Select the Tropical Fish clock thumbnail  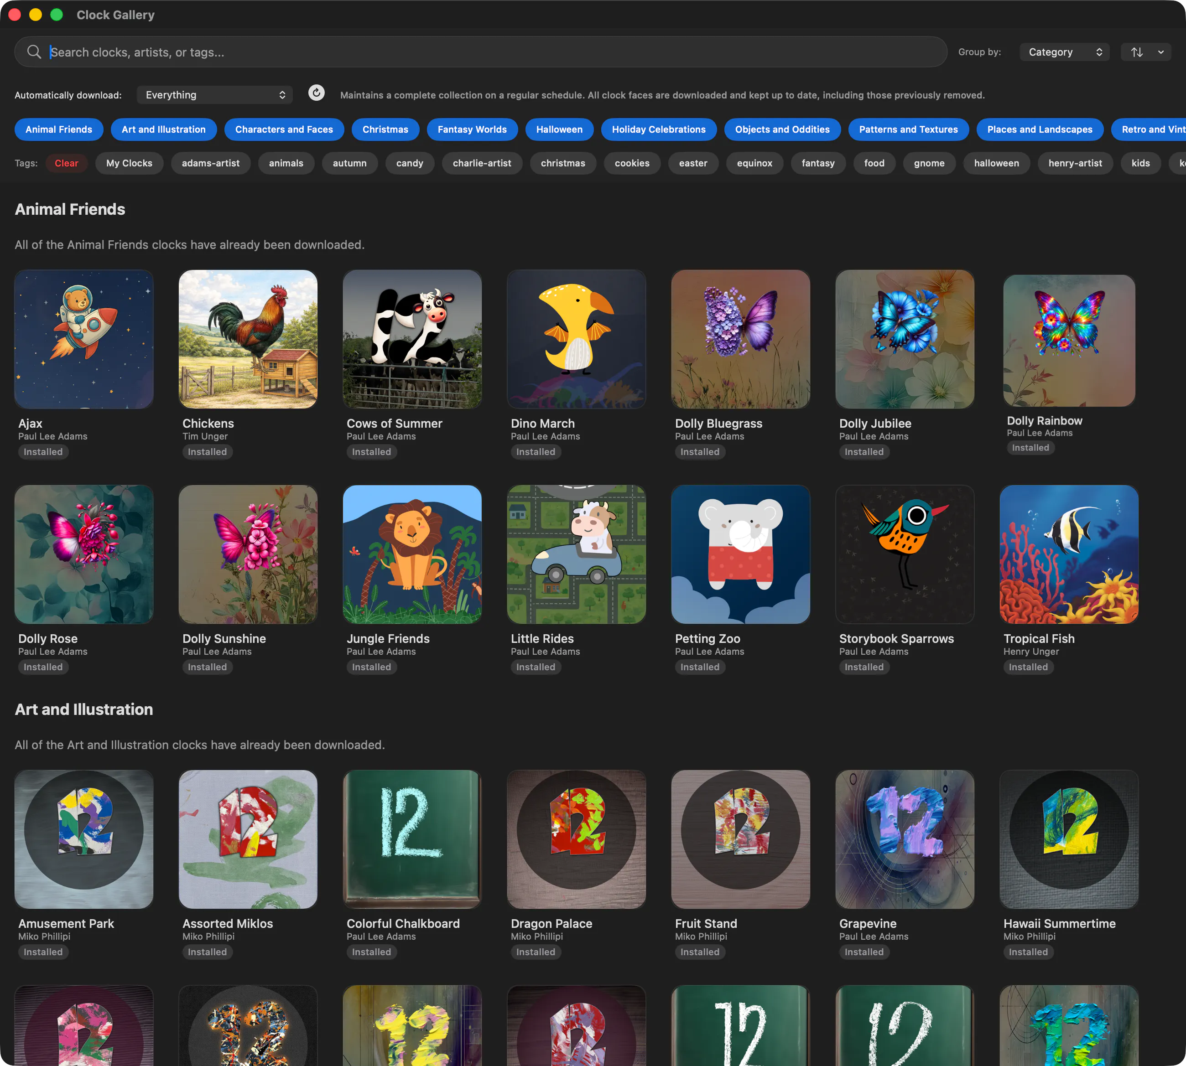pyautogui.click(x=1069, y=554)
